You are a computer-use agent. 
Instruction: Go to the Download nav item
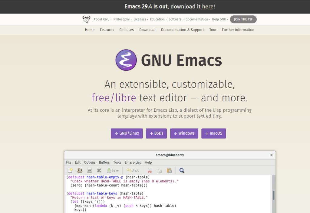[x=147, y=30]
